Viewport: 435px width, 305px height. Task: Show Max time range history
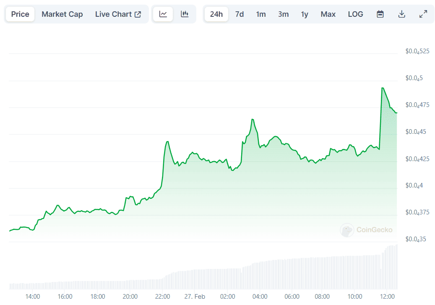(328, 14)
